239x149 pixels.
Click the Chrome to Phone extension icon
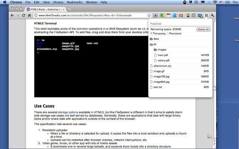click(x=187, y=15)
